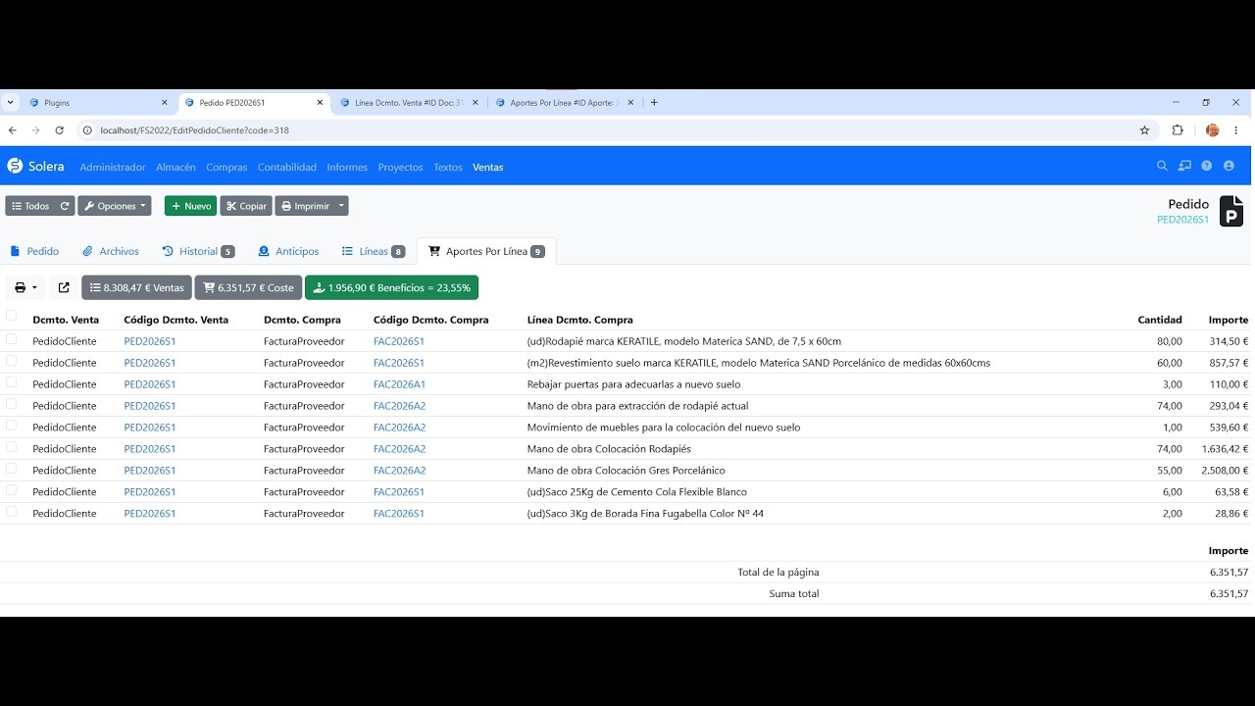
Task: Open the Administrador menu
Action: pos(113,167)
